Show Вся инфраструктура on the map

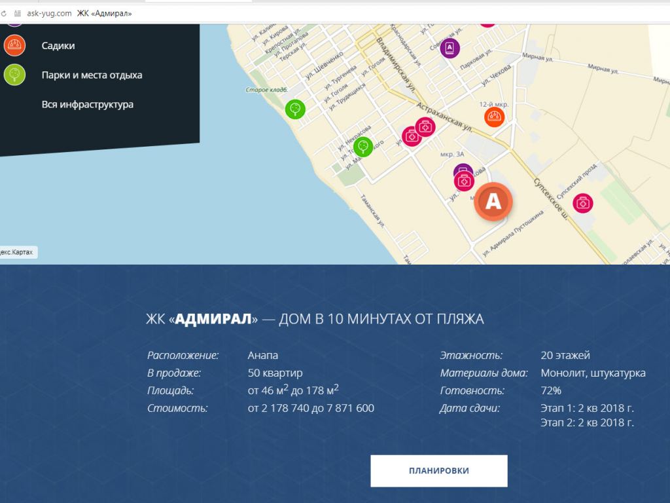[88, 104]
